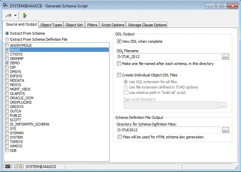Switch to the Object Types tab
241x172 pixels.
pos(51,25)
